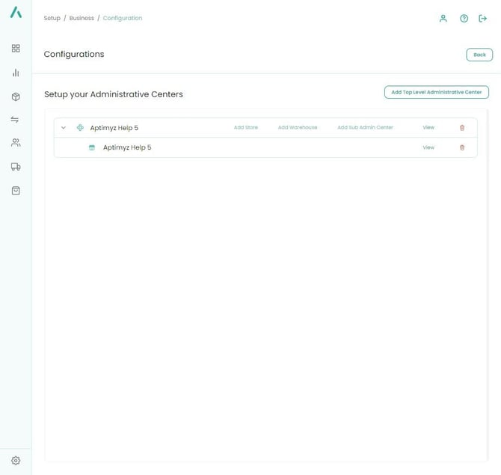This screenshot has height=475, width=501.
Task: Go to Business in the breadcrumb
Action: (x=82, y=18)
